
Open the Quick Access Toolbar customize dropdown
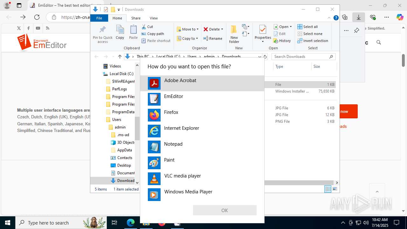coord(119,10)
